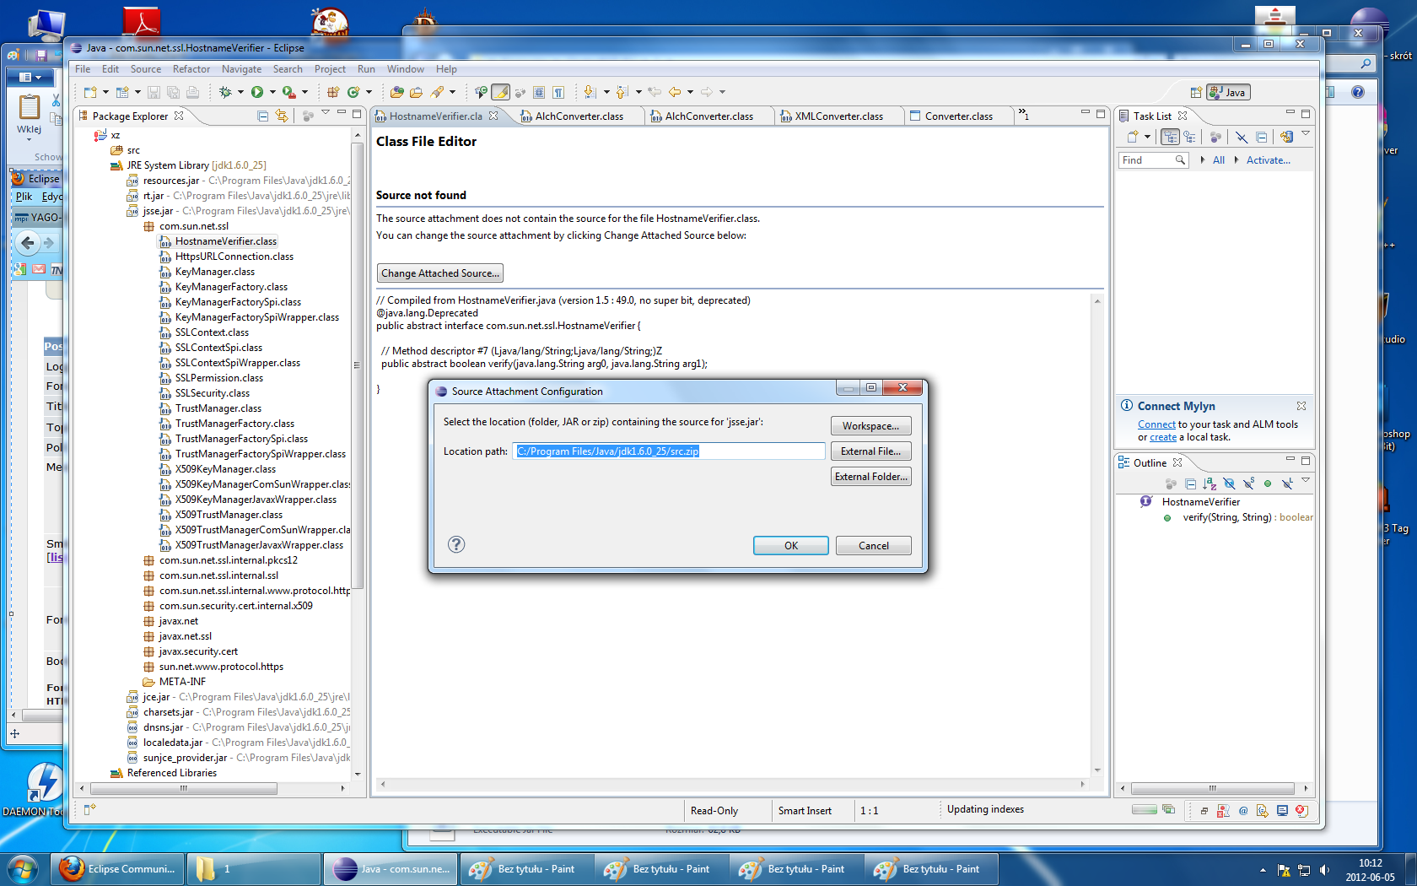The width and height of the screenshot is (1417, 886).
Task: Click the Windows Start orb
Action: (22, 869)
